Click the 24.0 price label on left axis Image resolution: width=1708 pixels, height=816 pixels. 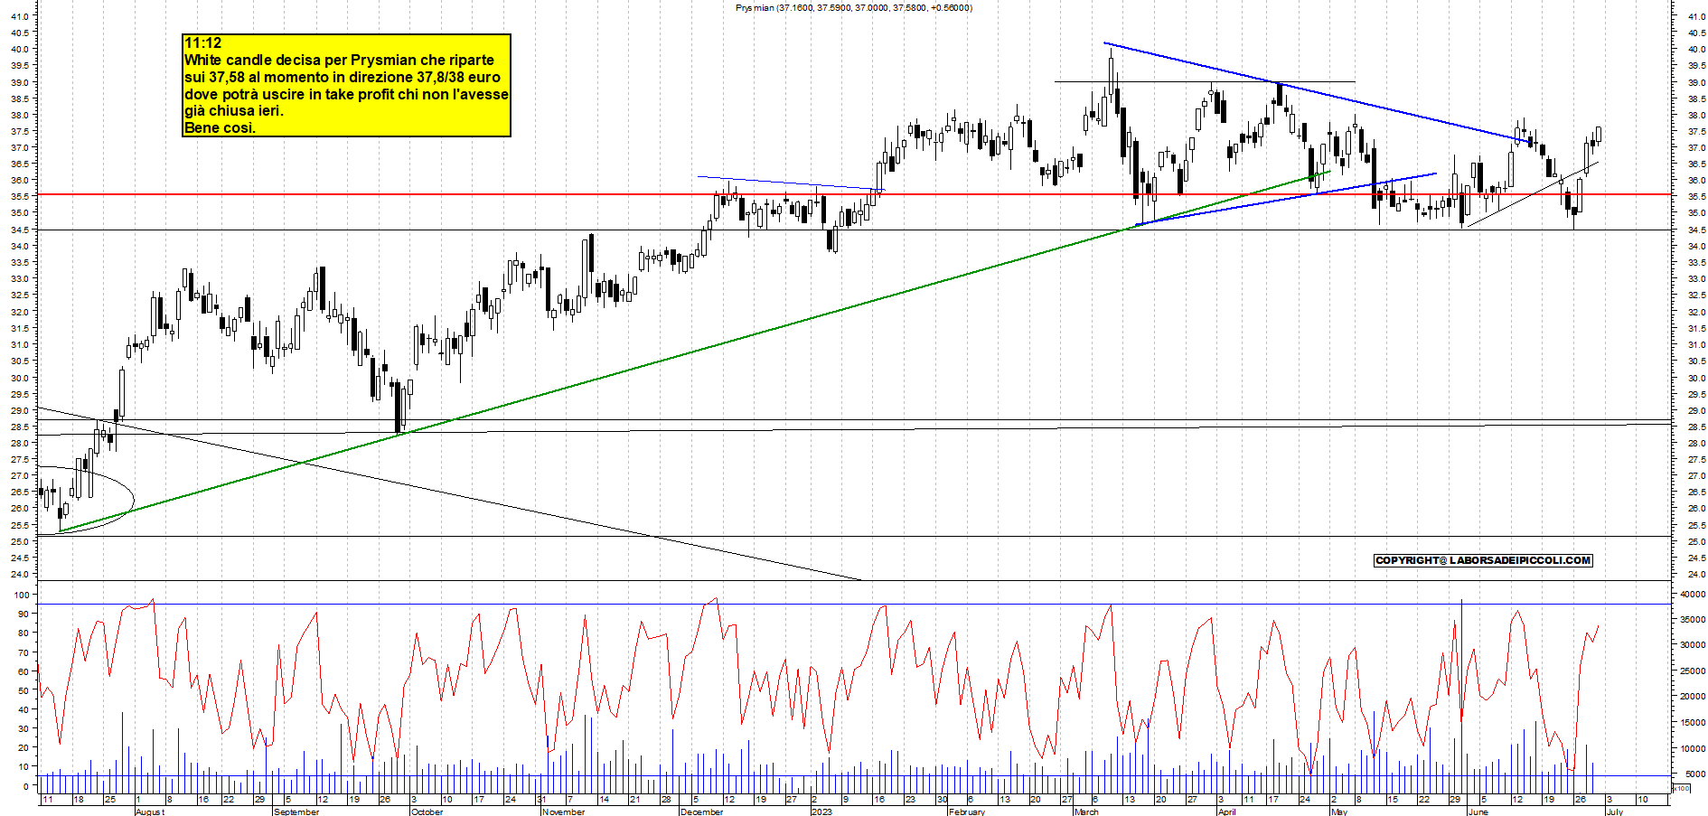coord(21,574)
